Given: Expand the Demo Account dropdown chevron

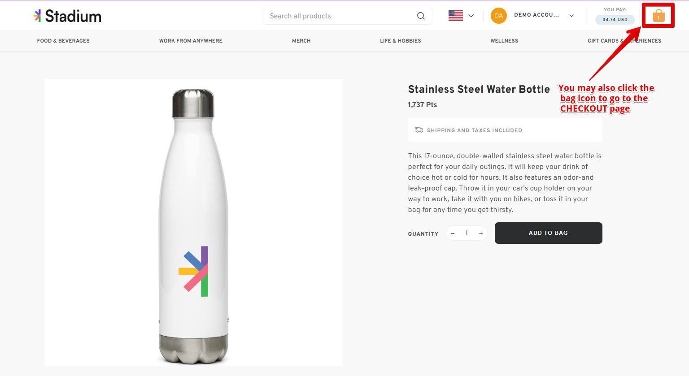Looking at the screenshot, I should click(571, 16).
